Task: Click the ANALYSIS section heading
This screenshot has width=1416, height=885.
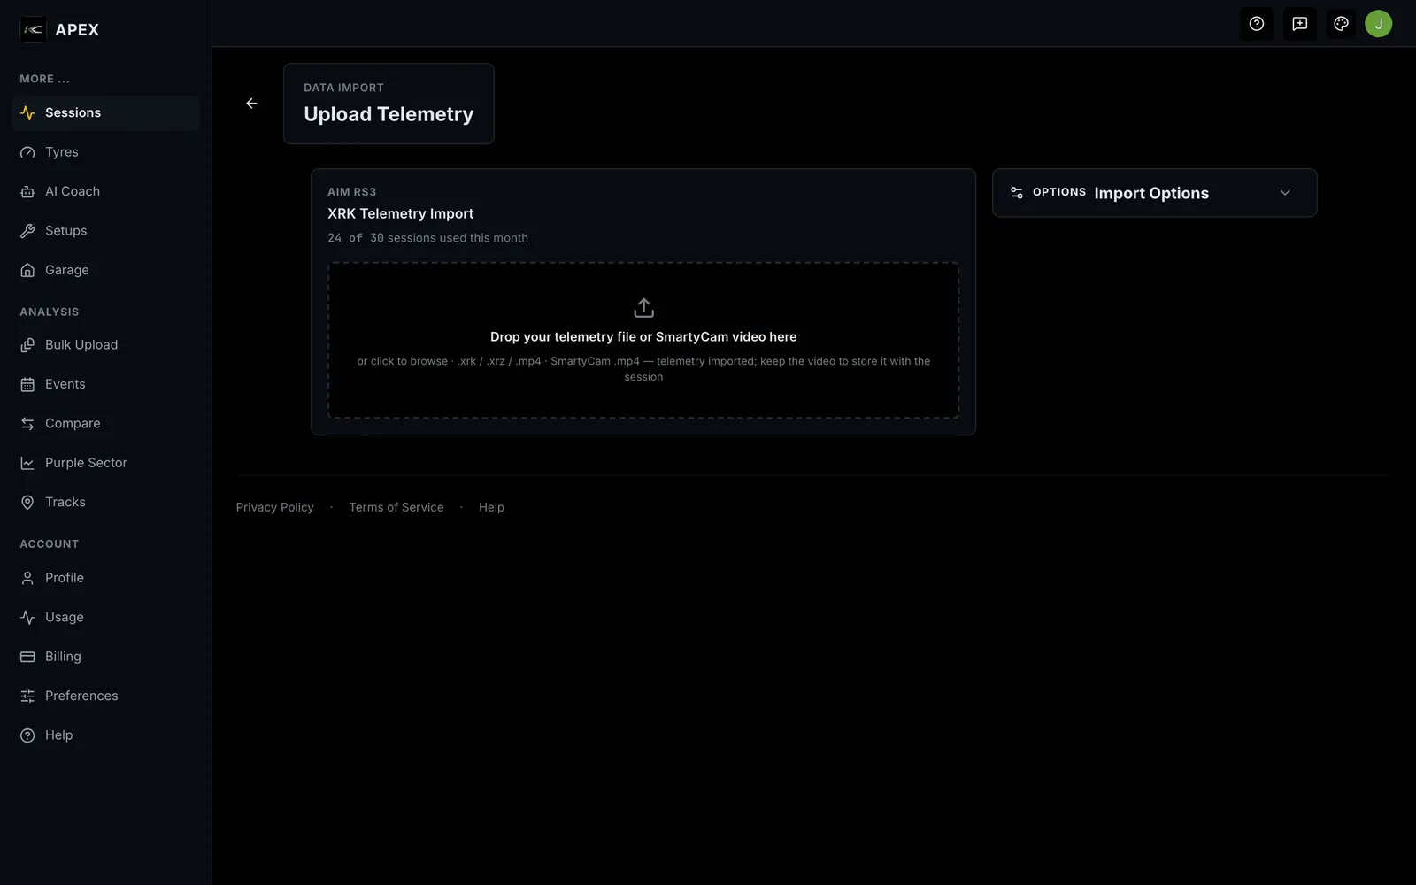Action: [50, 312]
